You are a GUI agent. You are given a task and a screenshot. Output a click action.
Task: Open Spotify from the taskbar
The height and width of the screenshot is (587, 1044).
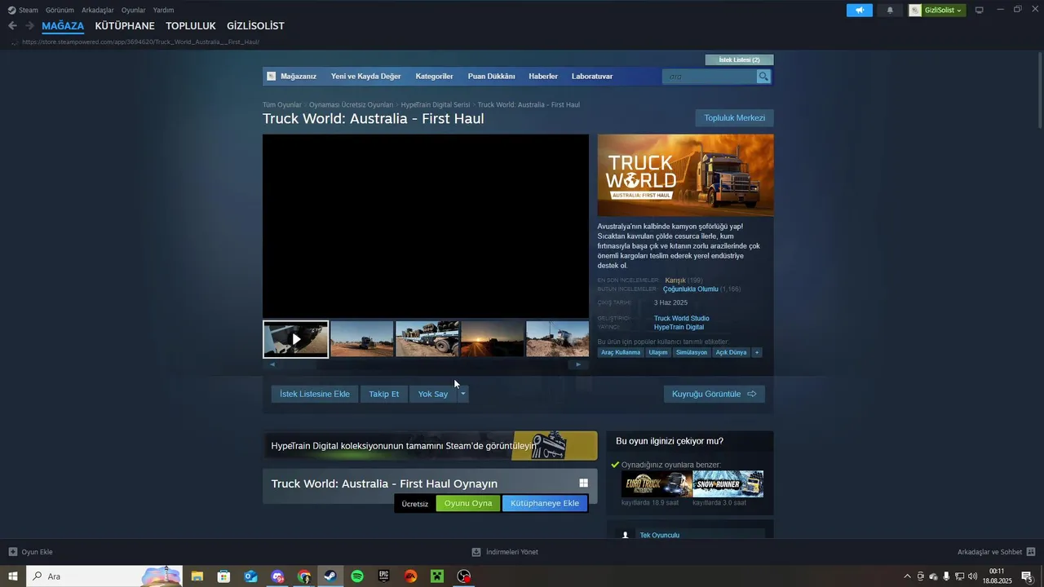click(x=357, y=576)
